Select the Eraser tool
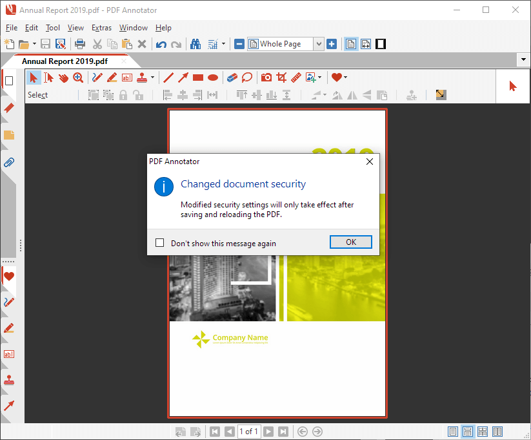Image resolution: width=531 pixels, height=440 pixels. pyautogui.click(x=232, y=78)
